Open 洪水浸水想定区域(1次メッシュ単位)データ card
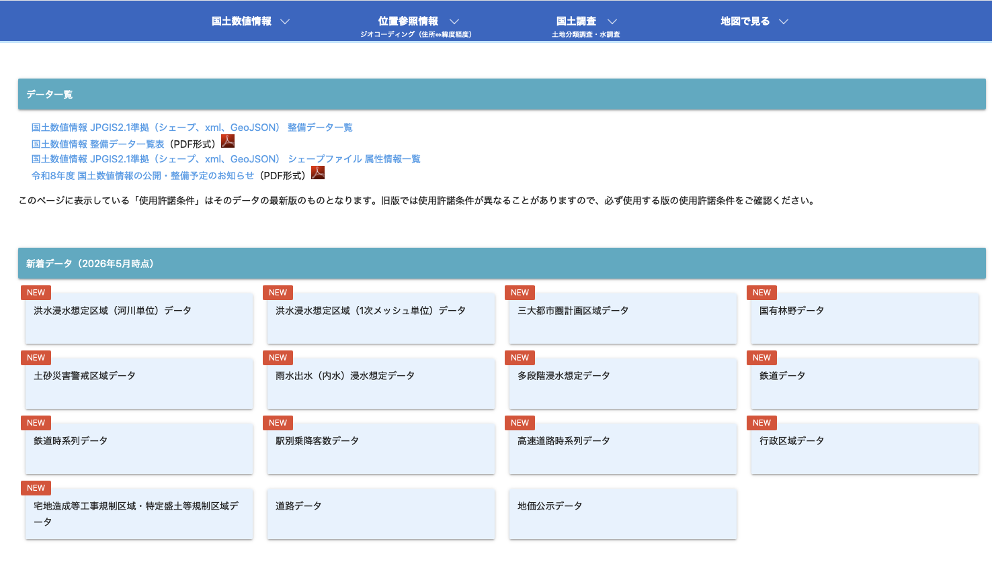Viewport: 992px width, 576px height. (x=381, y=319)
